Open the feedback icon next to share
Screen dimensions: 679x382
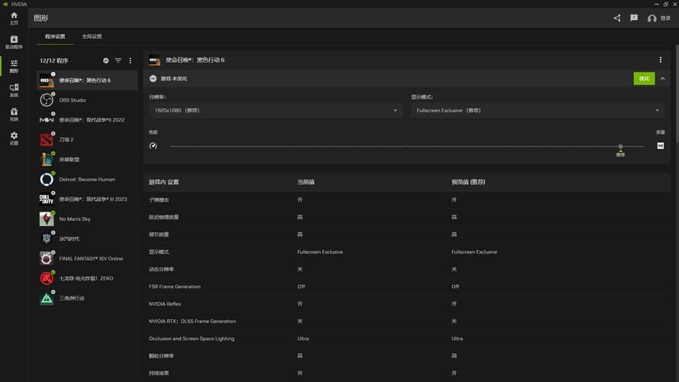tap(634, 18)
